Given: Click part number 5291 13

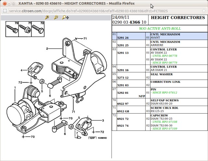Looking at the screenshot, I should click(x=123, y=53).
